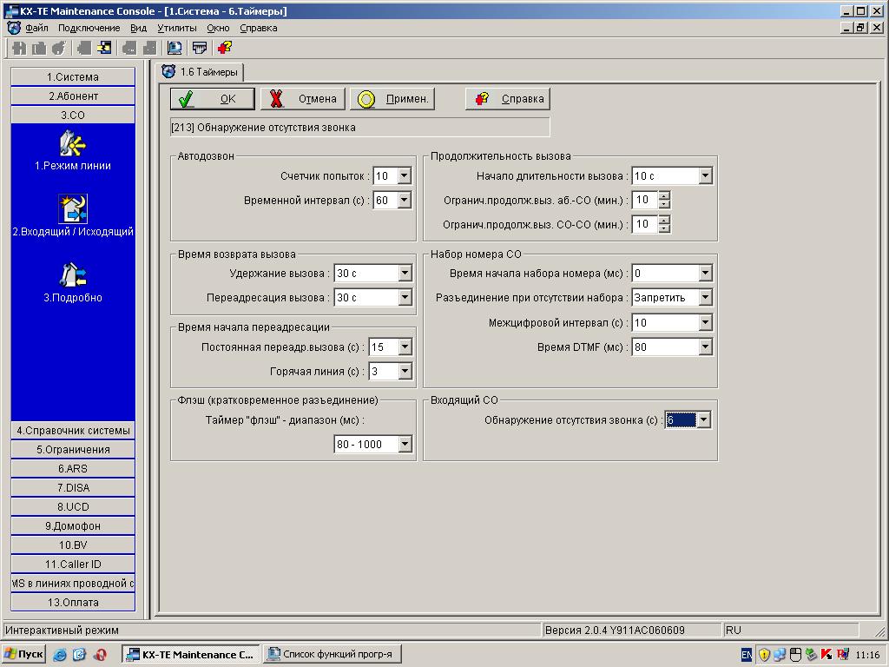Increase Огранич.продолж.выз. СО-СО value with up arrow
The height and width of the screenshot is (667, 889).
click(x=664, y=220)
